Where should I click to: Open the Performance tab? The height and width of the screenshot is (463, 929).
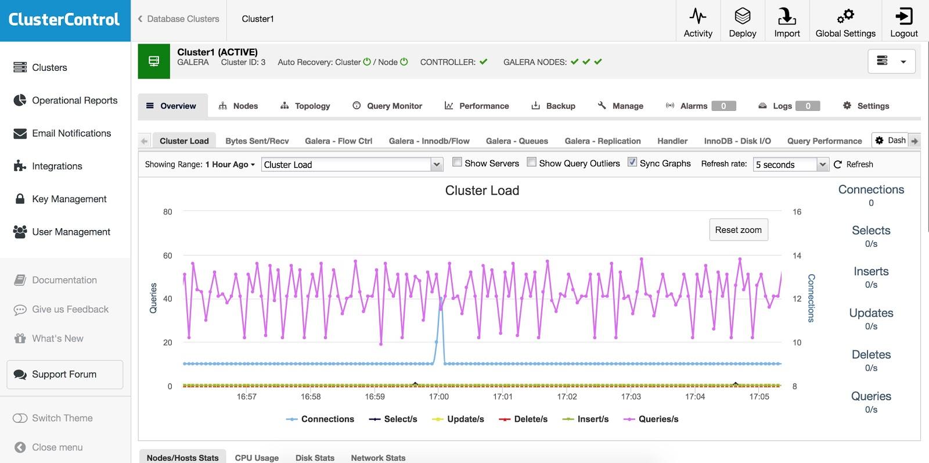click(477, 106)
